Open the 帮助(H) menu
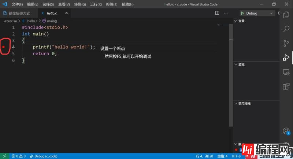Viewport: 293px width, 159px height. click(127, 4)
